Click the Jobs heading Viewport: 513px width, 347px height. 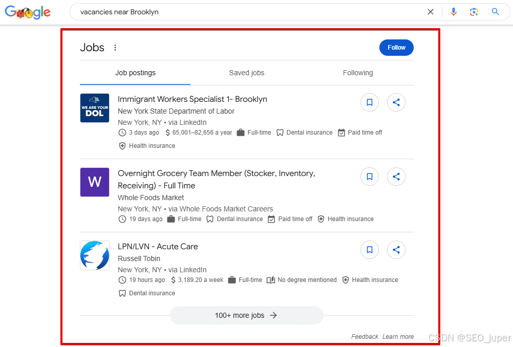[92, 48]
